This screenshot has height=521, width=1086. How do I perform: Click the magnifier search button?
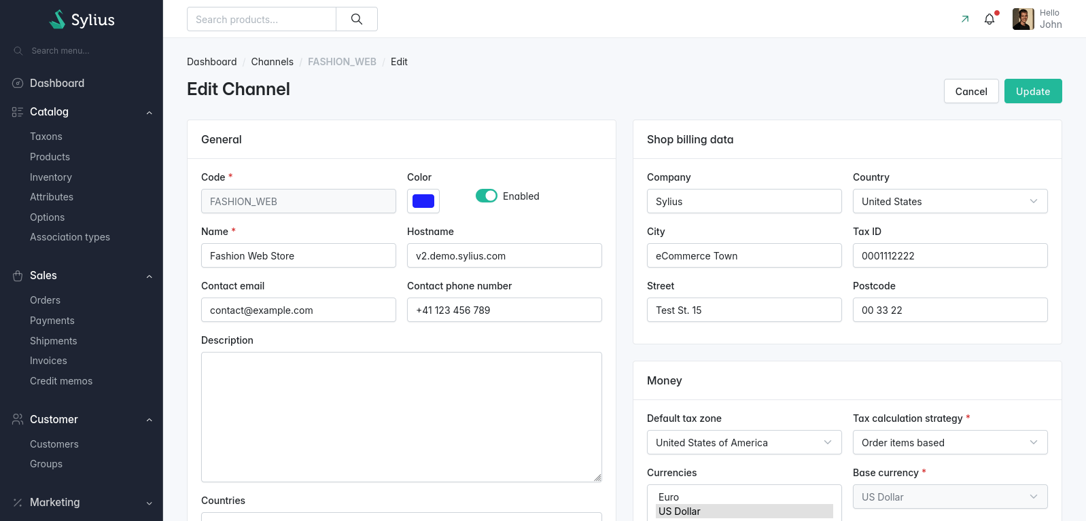click(357, 19)
